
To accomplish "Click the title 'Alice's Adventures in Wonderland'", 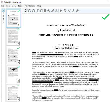I will tap(66, 25).
